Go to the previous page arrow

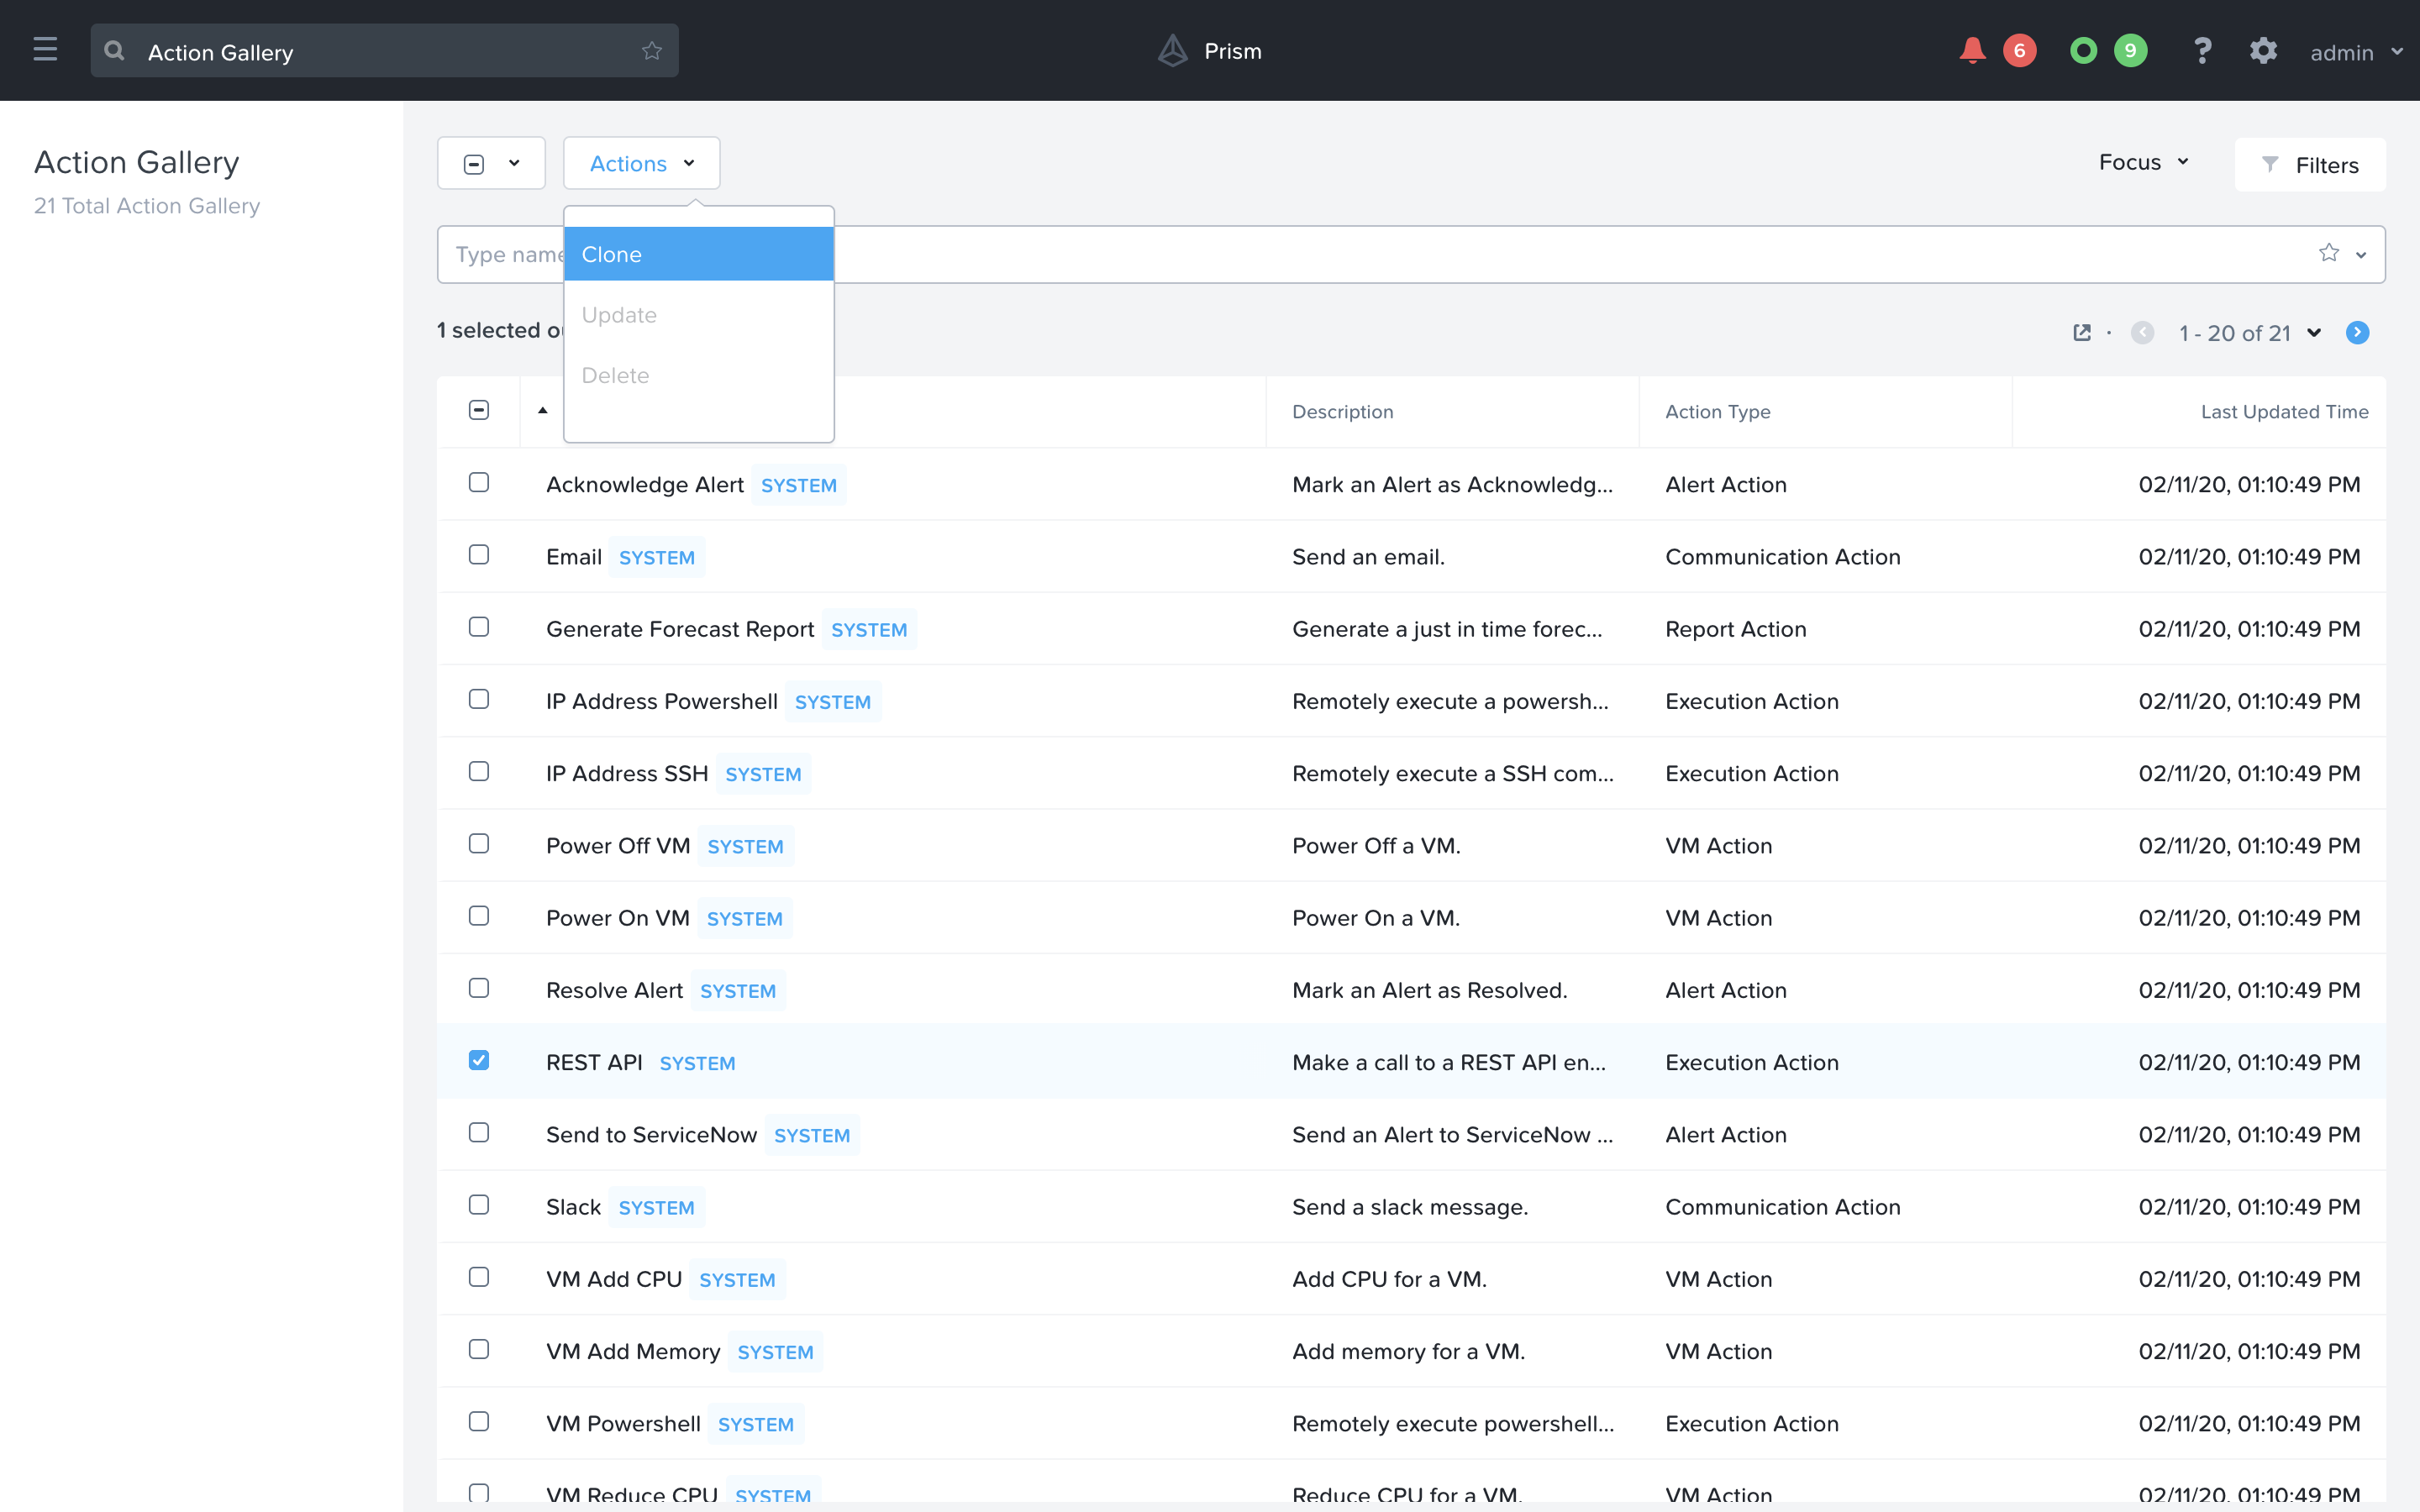pos(2142,333)
